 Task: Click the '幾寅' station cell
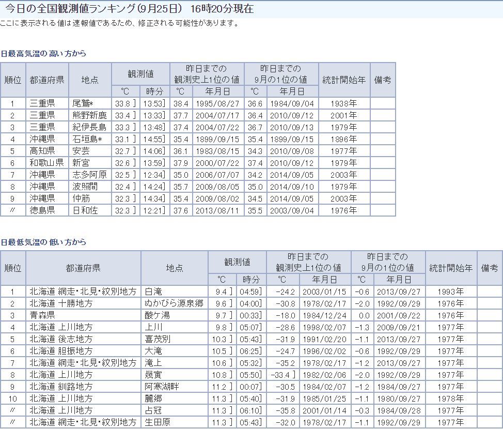pyautogui.click(x=175, y=375)
